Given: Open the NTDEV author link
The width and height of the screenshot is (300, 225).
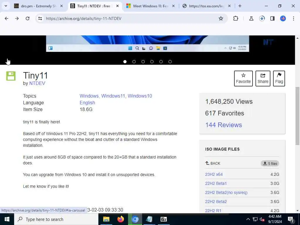Looking at the screenshot, I should [37, 83].
